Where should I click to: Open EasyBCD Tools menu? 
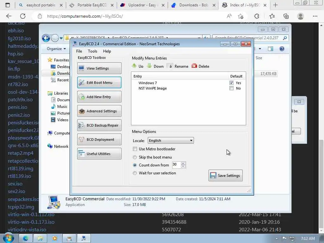point(92,51)
